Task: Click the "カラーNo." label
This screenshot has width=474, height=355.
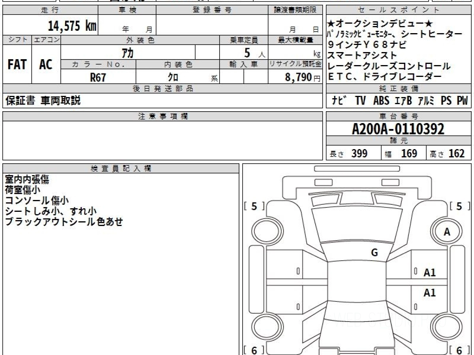Action: 98,64
